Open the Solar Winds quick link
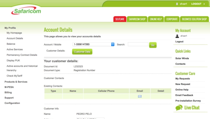210x119 pixels. point(182,58)
